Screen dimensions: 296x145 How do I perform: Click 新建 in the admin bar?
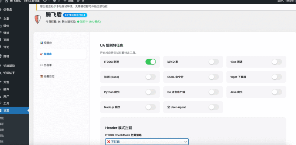click(x=70, y=1)
